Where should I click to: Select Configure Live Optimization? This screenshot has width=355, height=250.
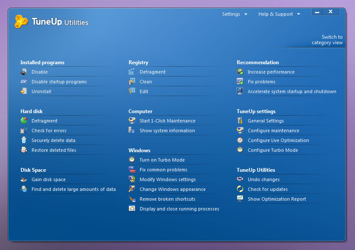(278, 140)
